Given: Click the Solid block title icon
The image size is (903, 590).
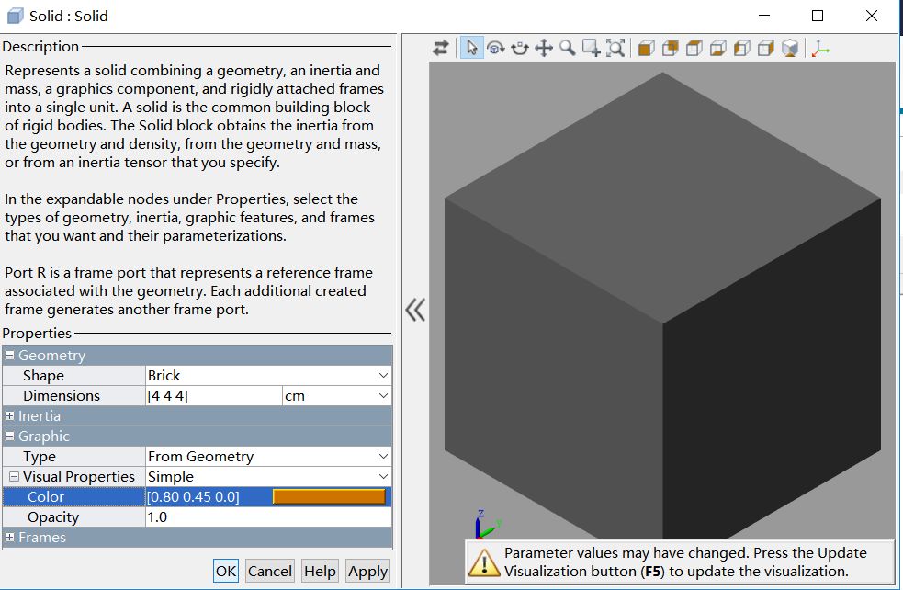Looking at the screenshot, I should (15, 17).
